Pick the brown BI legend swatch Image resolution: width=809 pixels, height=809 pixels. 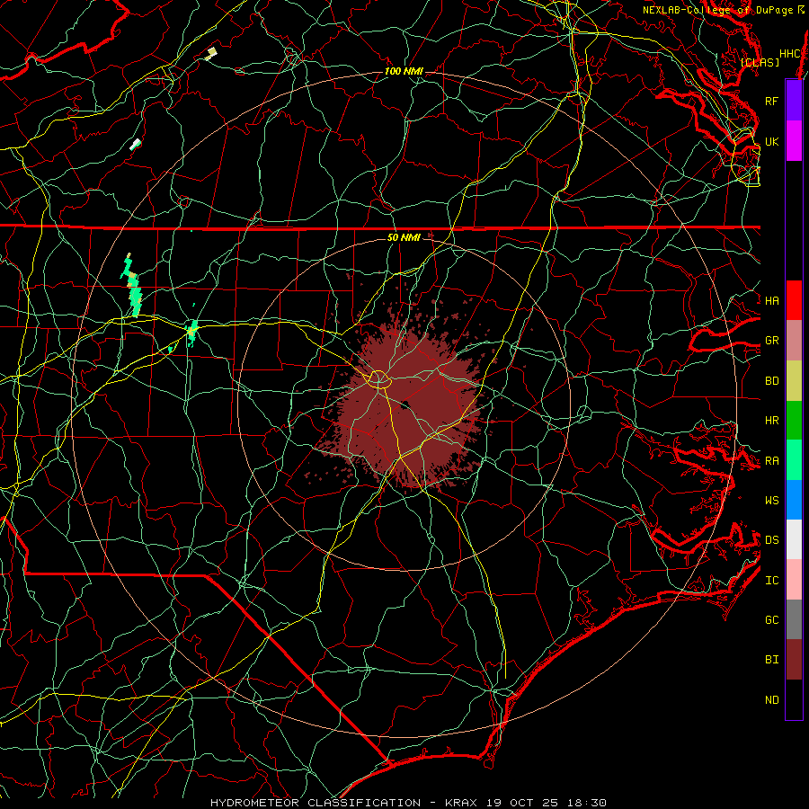point(794,660)
